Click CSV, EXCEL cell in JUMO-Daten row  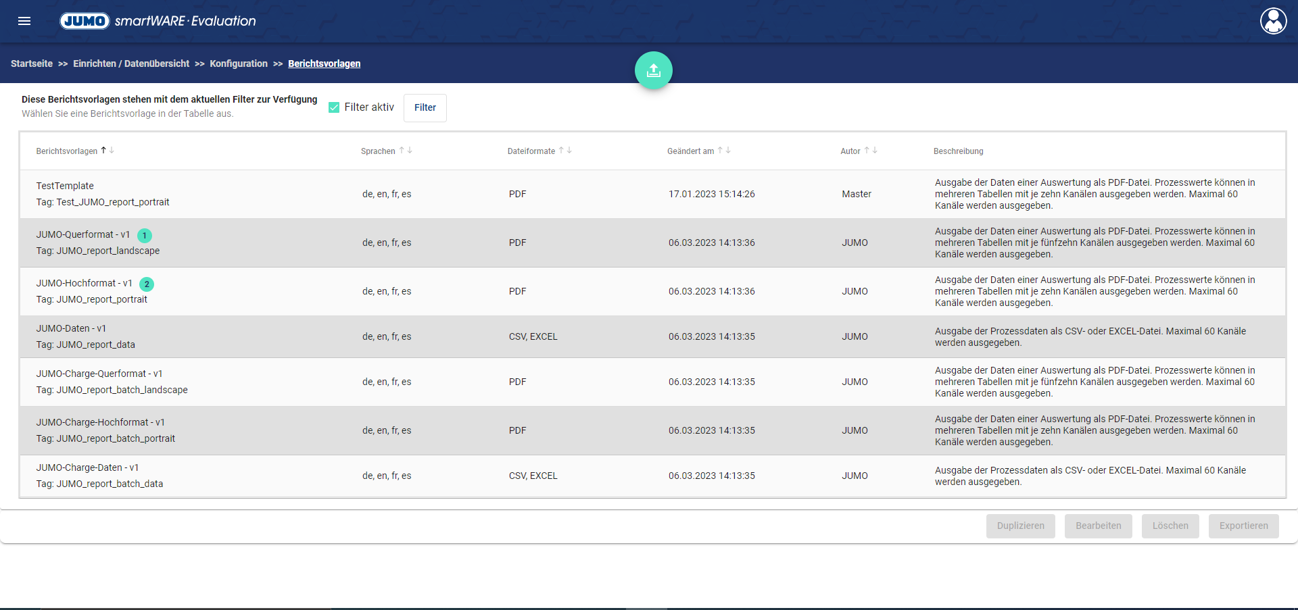[x=533, y=336]
